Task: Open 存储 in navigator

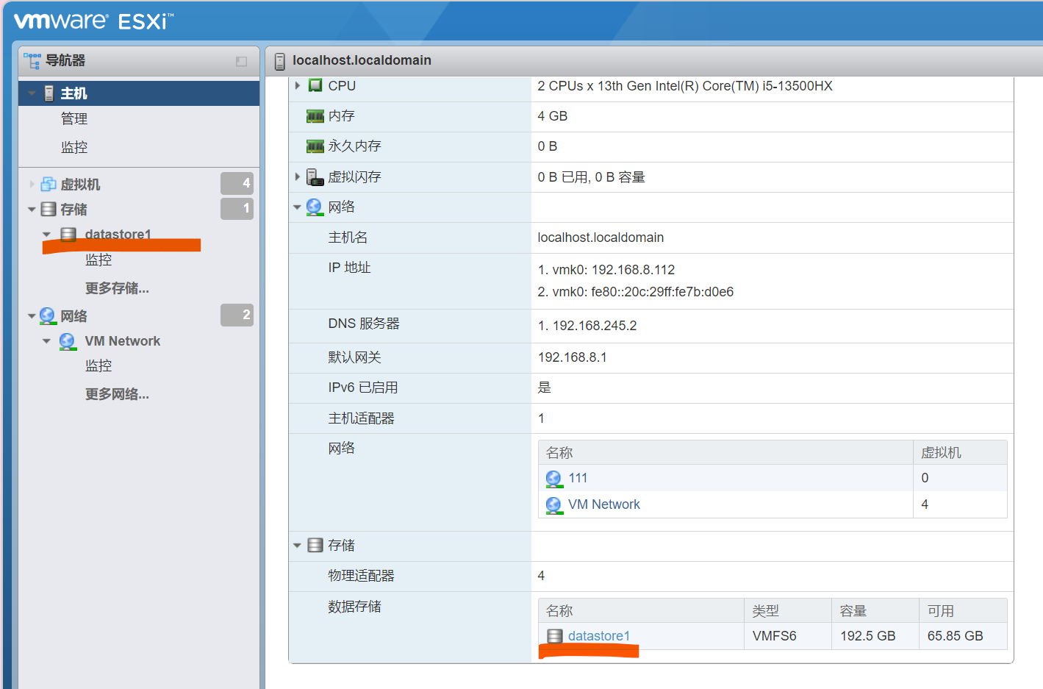Action: (x=74, y=210)
